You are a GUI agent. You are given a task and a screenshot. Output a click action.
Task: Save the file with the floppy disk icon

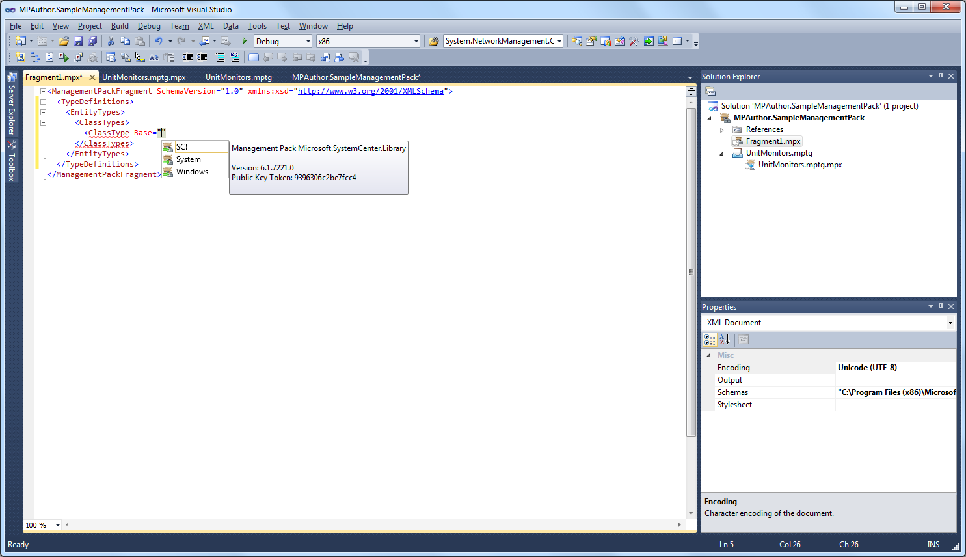(78, 41)
